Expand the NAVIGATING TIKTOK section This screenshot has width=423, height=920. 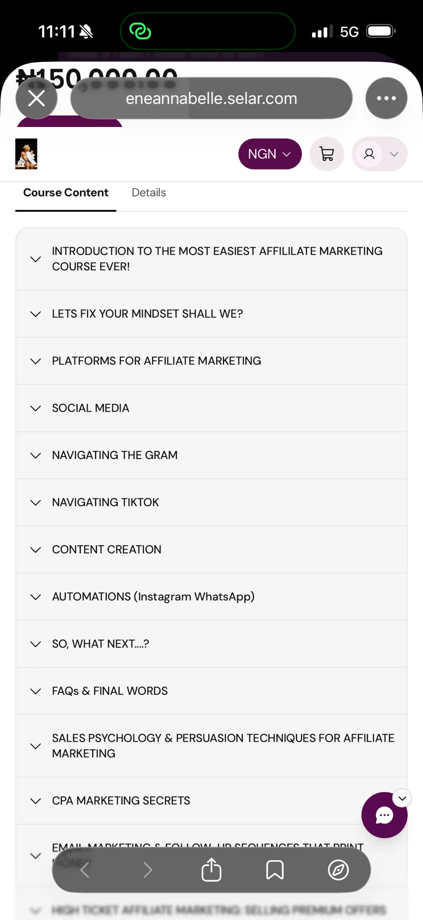coord(211,502)
